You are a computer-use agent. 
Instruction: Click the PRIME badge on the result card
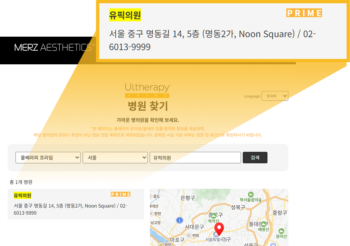click(121, 194)
